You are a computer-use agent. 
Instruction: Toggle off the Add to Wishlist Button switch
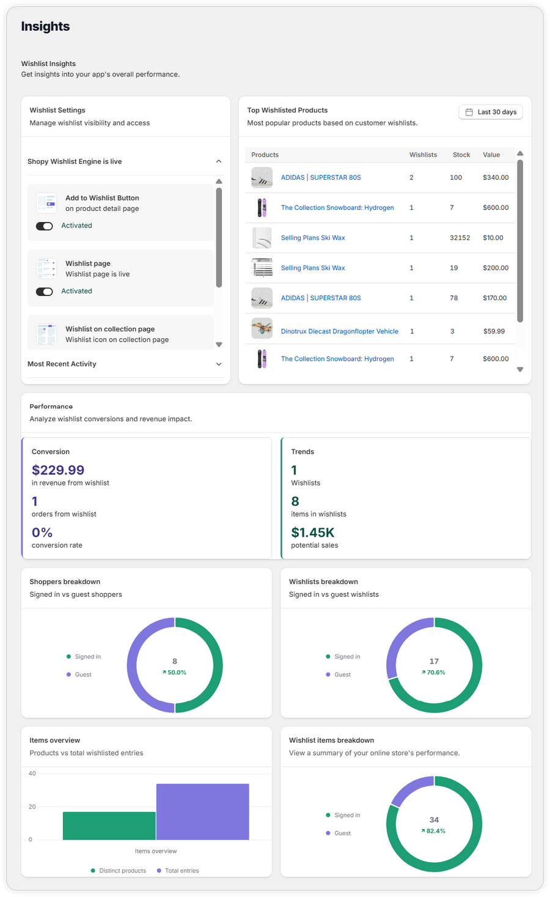[x=45, y=226]
